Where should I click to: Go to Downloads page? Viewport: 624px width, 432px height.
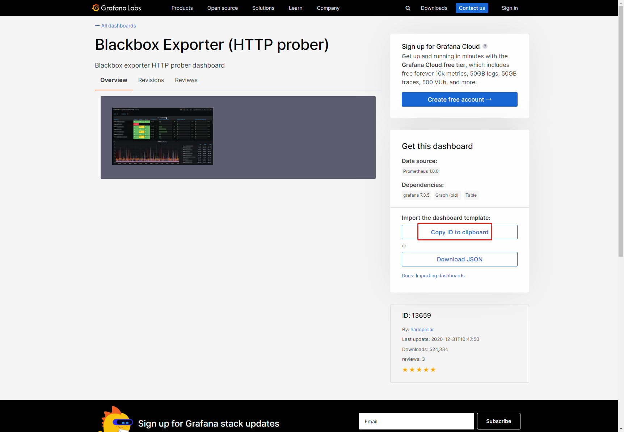[x=434, y=8]
